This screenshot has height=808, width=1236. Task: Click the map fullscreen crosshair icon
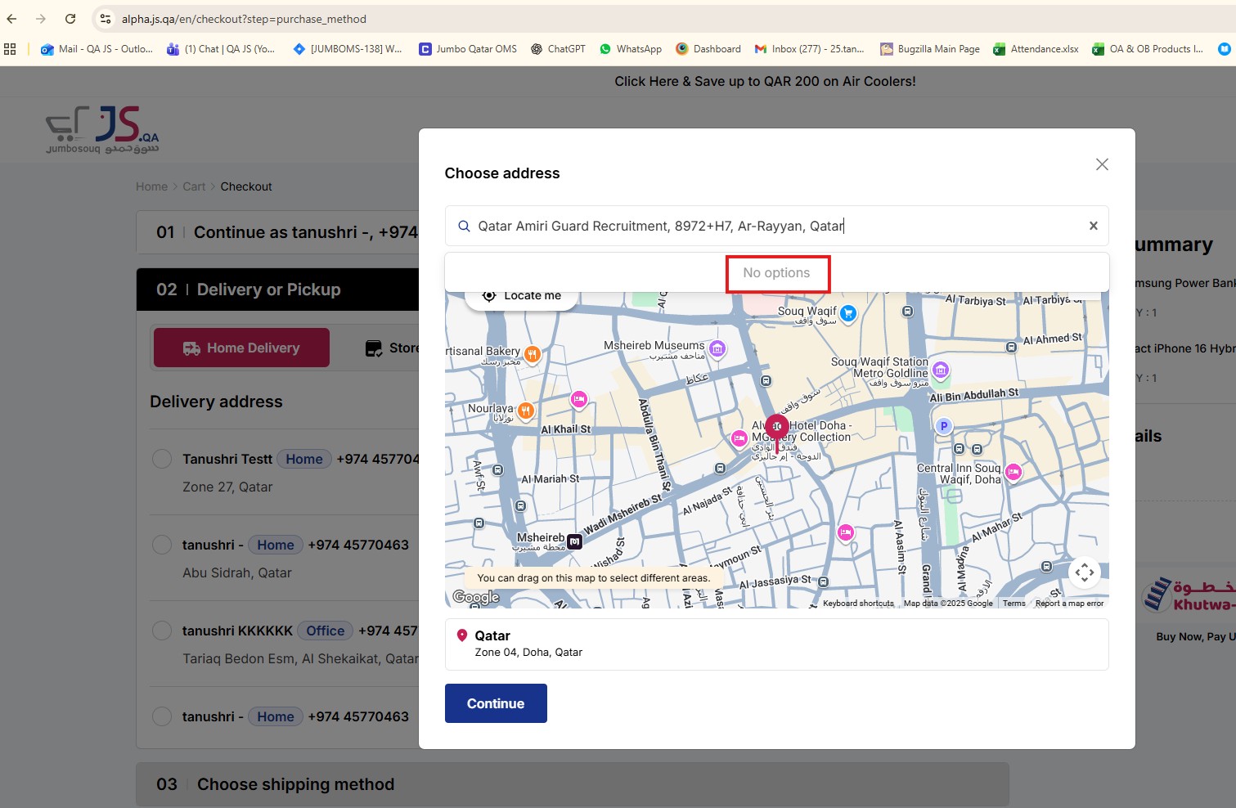coord(1085,572)
